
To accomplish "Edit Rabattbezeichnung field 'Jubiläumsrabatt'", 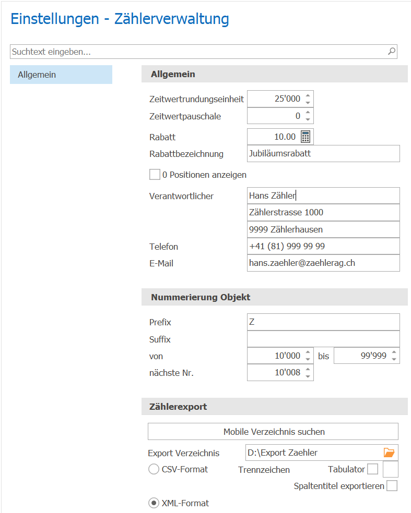I will point(323,153).
